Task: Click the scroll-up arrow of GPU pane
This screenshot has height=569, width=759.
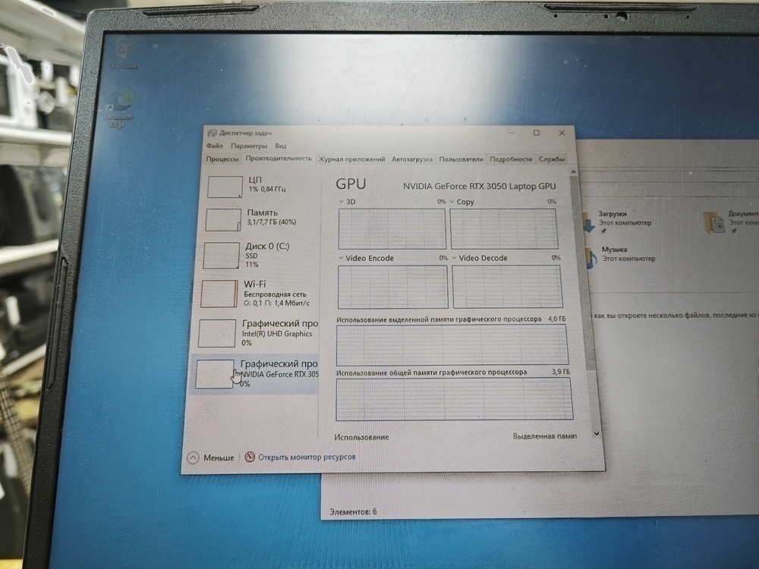Action: tap(573, 171)
